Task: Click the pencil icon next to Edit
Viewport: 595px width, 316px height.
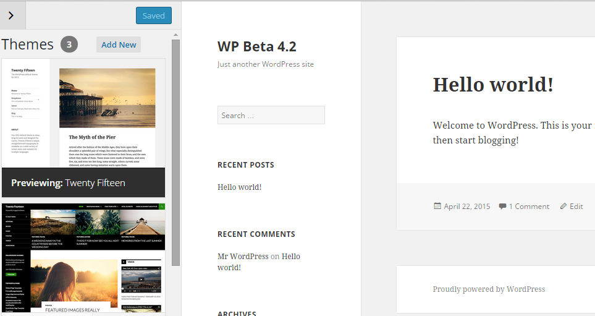Action: (x=563, y=207)
